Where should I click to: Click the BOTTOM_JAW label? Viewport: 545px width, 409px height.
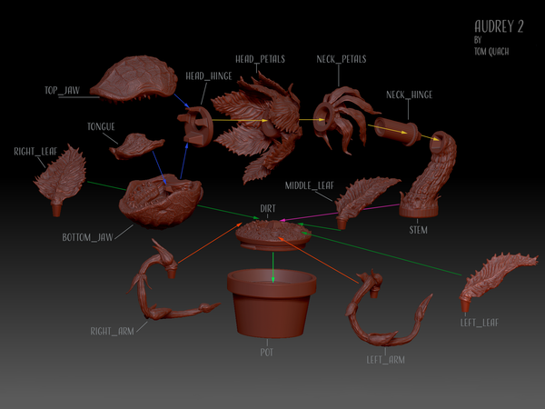click(87, 237)
